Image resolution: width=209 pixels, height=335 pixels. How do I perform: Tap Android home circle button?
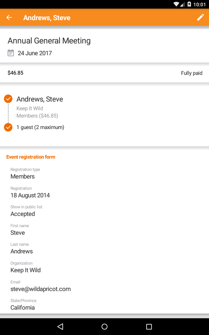104,326
